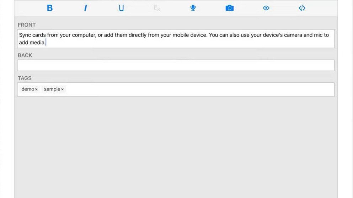Focus the empty Back field

click(176, 65)
